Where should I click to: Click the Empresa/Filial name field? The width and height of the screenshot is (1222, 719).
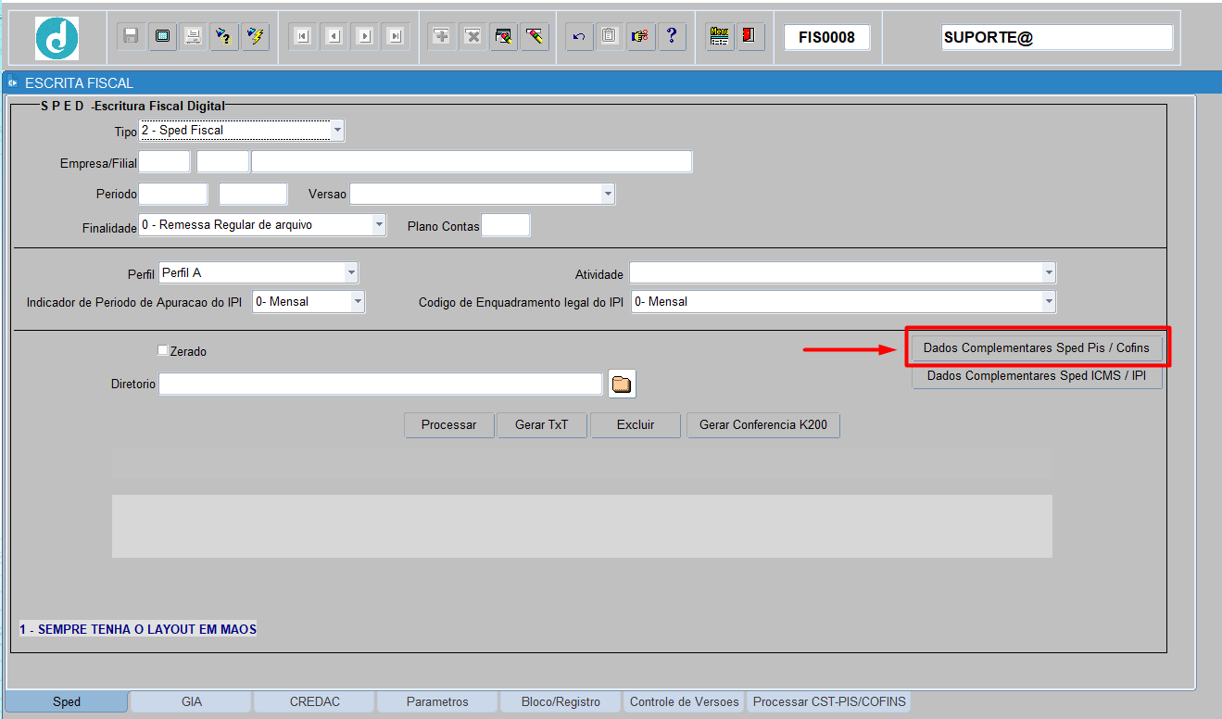point(472,161)
